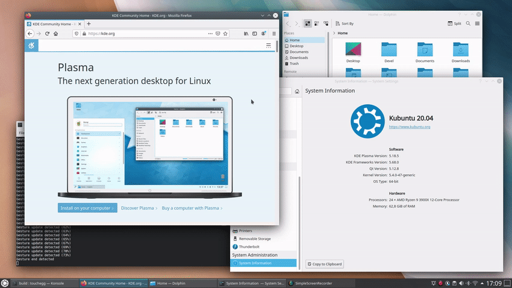This screenshot has height=288, width=512.
Task: Go to Firefox home page icon
Action: pyautogui.click(x=56, y=34)
